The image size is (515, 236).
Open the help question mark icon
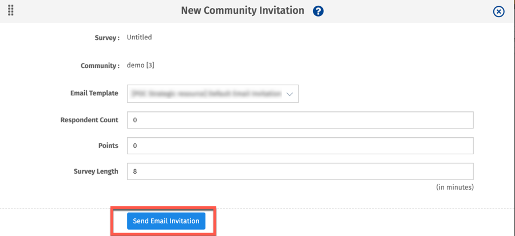click(x=318, y=11)
